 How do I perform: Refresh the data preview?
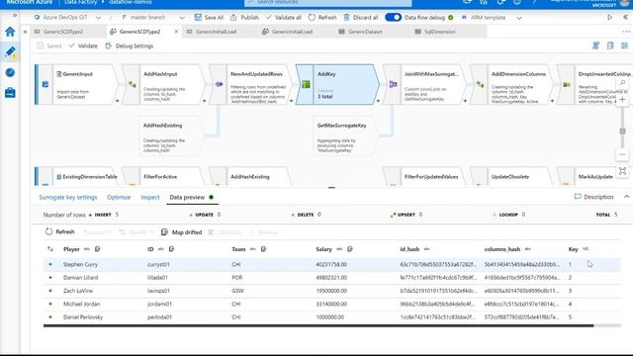pos(60,231)
